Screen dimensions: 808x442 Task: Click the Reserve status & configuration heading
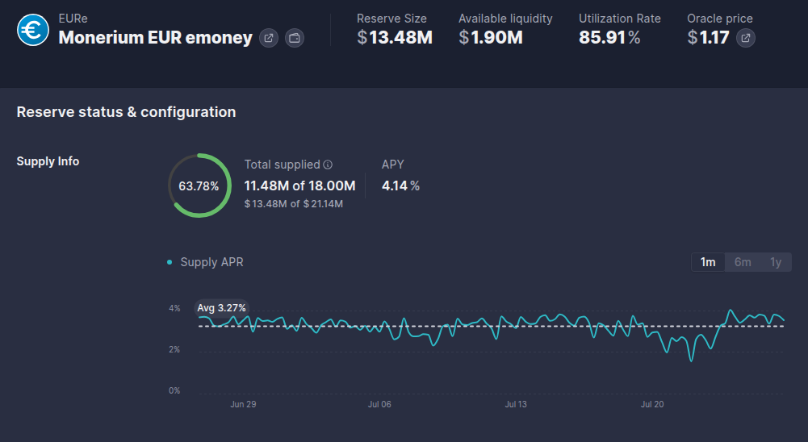pyautogui.click(x=126, y=112)
